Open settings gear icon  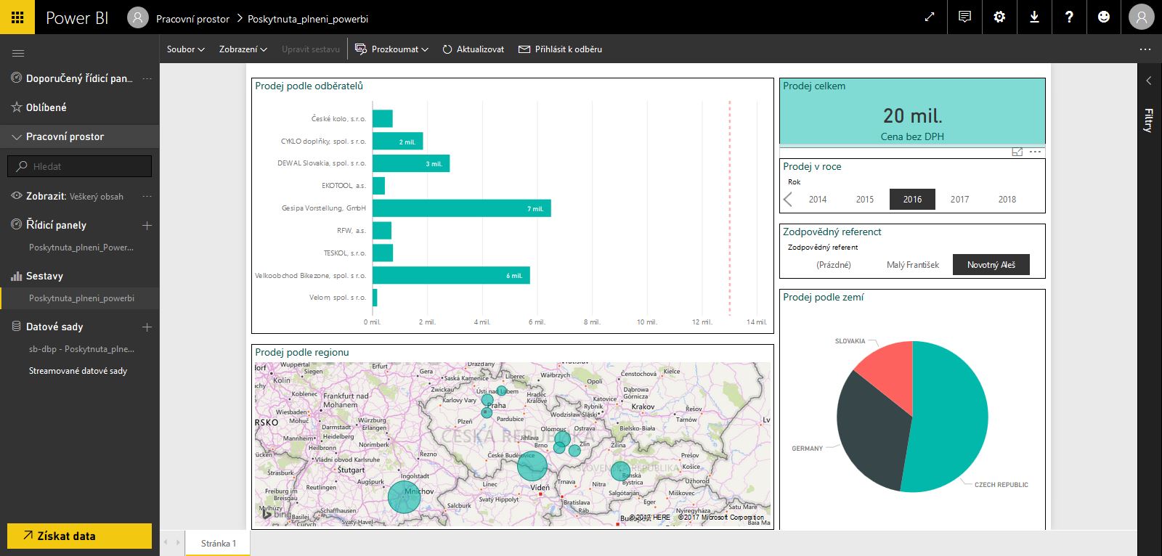[x=999, y=17]
